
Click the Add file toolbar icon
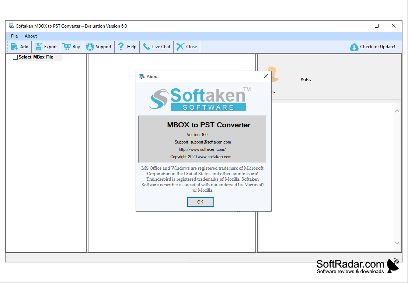click(14, 47)
